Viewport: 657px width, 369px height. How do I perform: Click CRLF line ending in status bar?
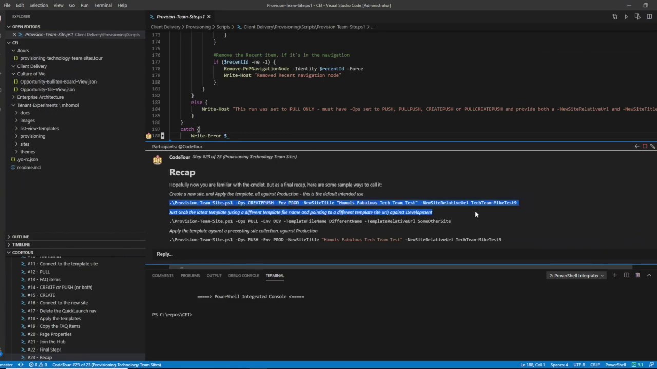coord(595,365)
